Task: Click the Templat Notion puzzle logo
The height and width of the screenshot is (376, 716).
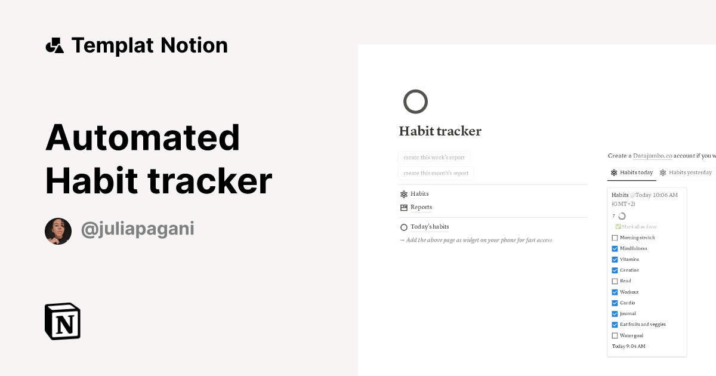Action: (x=55, y=45)
